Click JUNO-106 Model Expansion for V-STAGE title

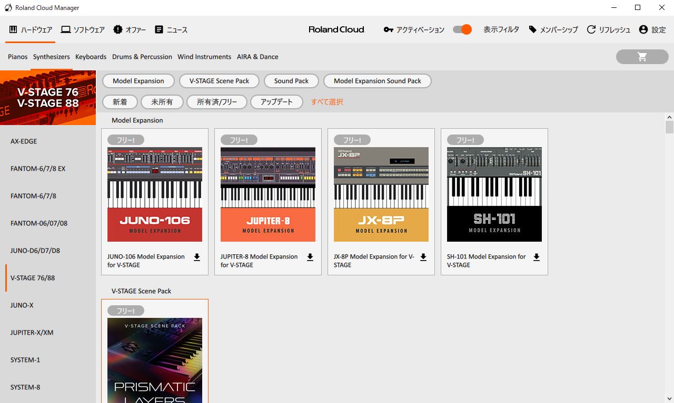pyautogui.click(x=146, y=261)
